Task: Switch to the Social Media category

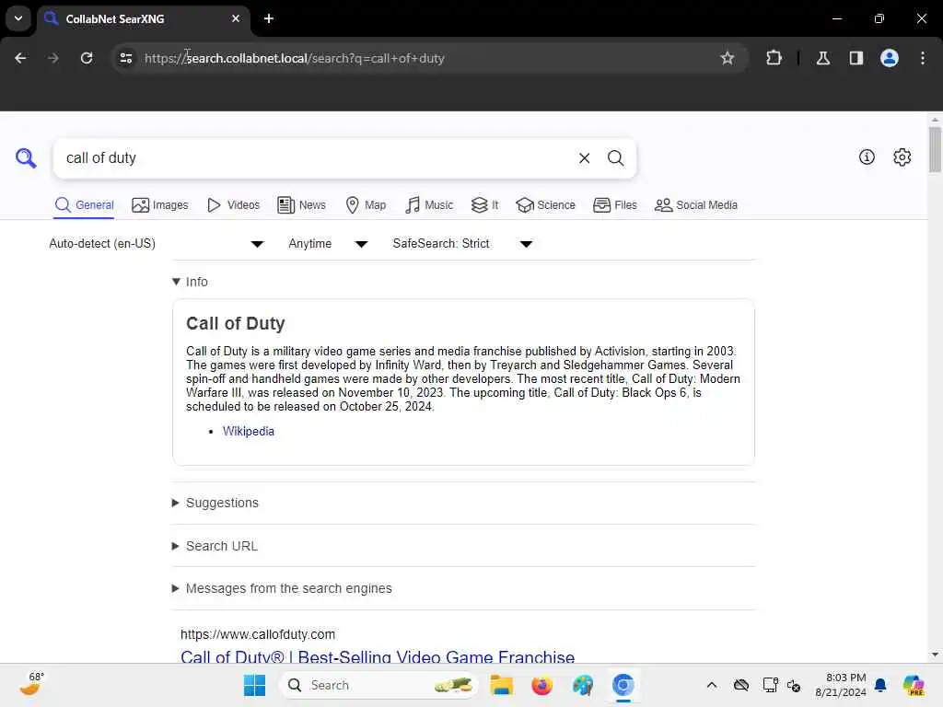Action: 696,205
